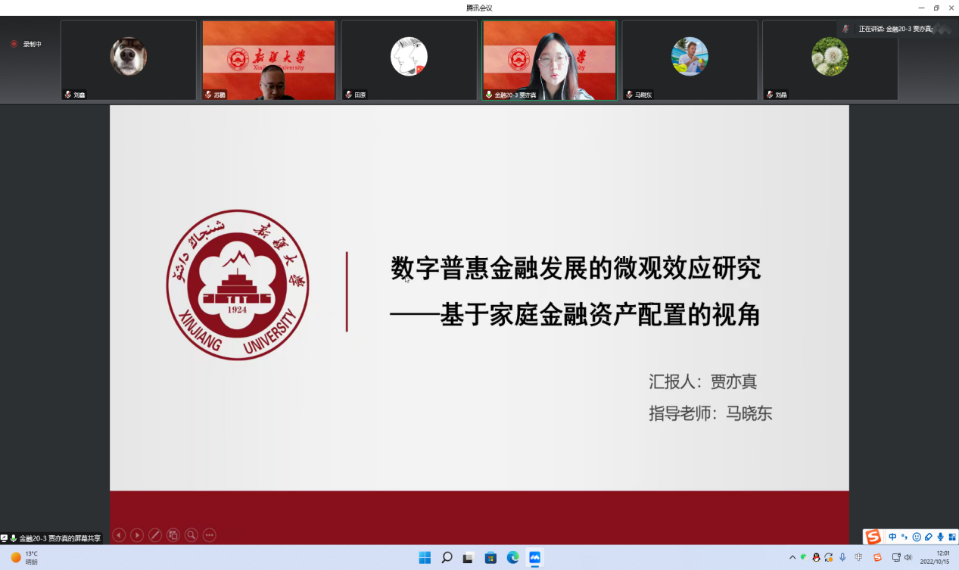Open the Windows Start menu
Screen dimensions: 959x570
425,558
